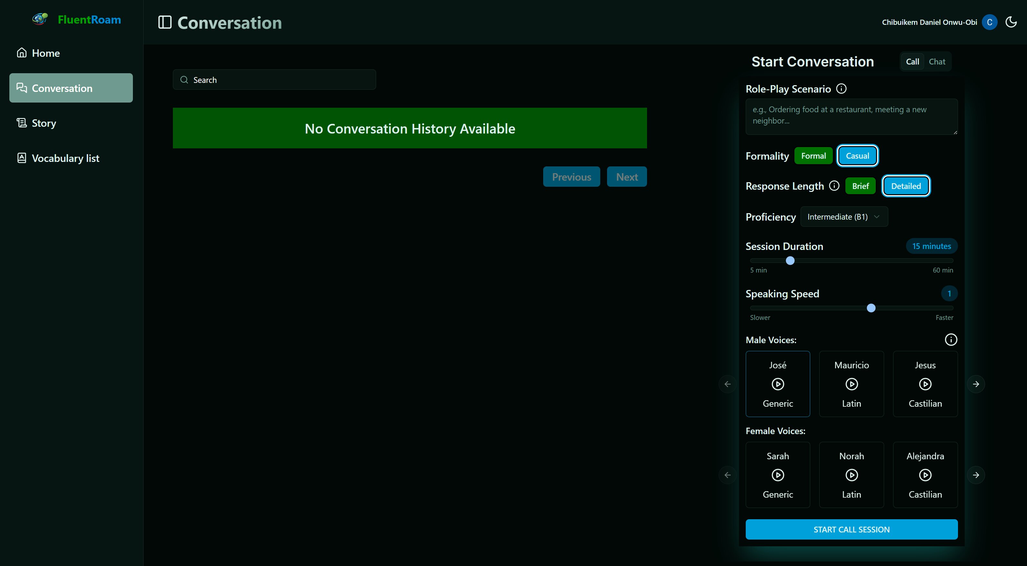Open Vocabulary list in sidebar
The height and width of the screenshot is (566, 1027).
pos(65,158)
